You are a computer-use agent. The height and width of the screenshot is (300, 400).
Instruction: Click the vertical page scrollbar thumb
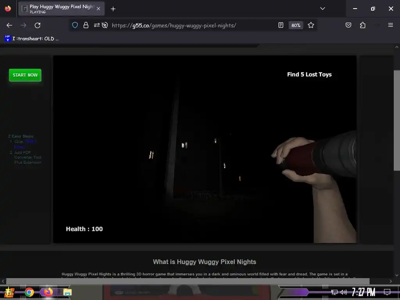click(x=397, y=120)
